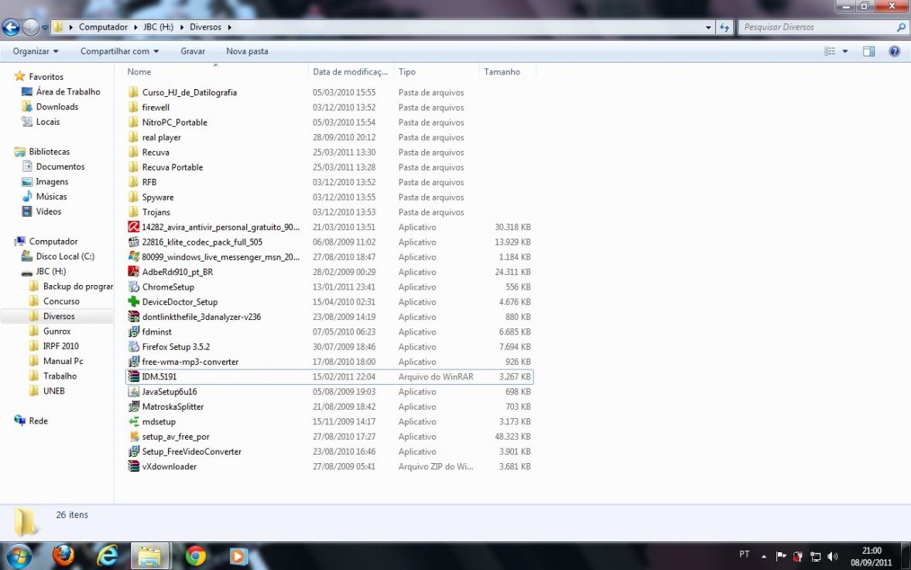
Task: Click the Firefox Setup 3.5.2 icon
Action: [135, 347]
